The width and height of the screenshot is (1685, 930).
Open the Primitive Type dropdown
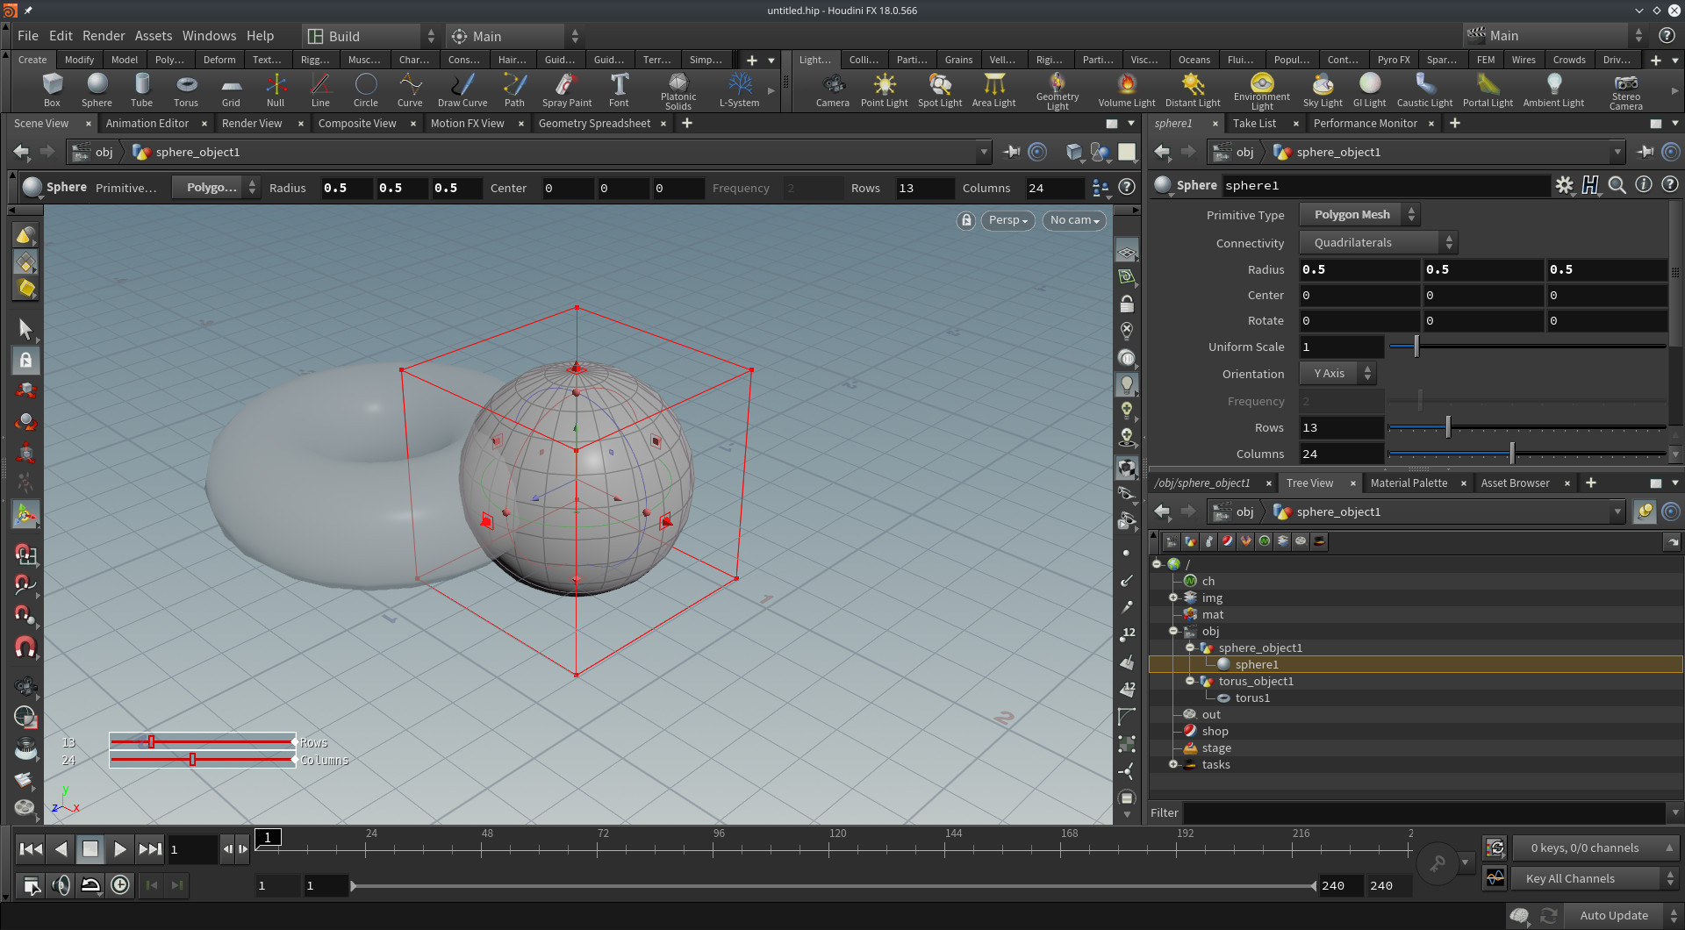[1359, 215]
